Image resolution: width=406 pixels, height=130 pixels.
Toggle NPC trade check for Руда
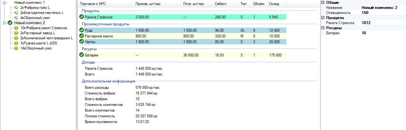82,30
